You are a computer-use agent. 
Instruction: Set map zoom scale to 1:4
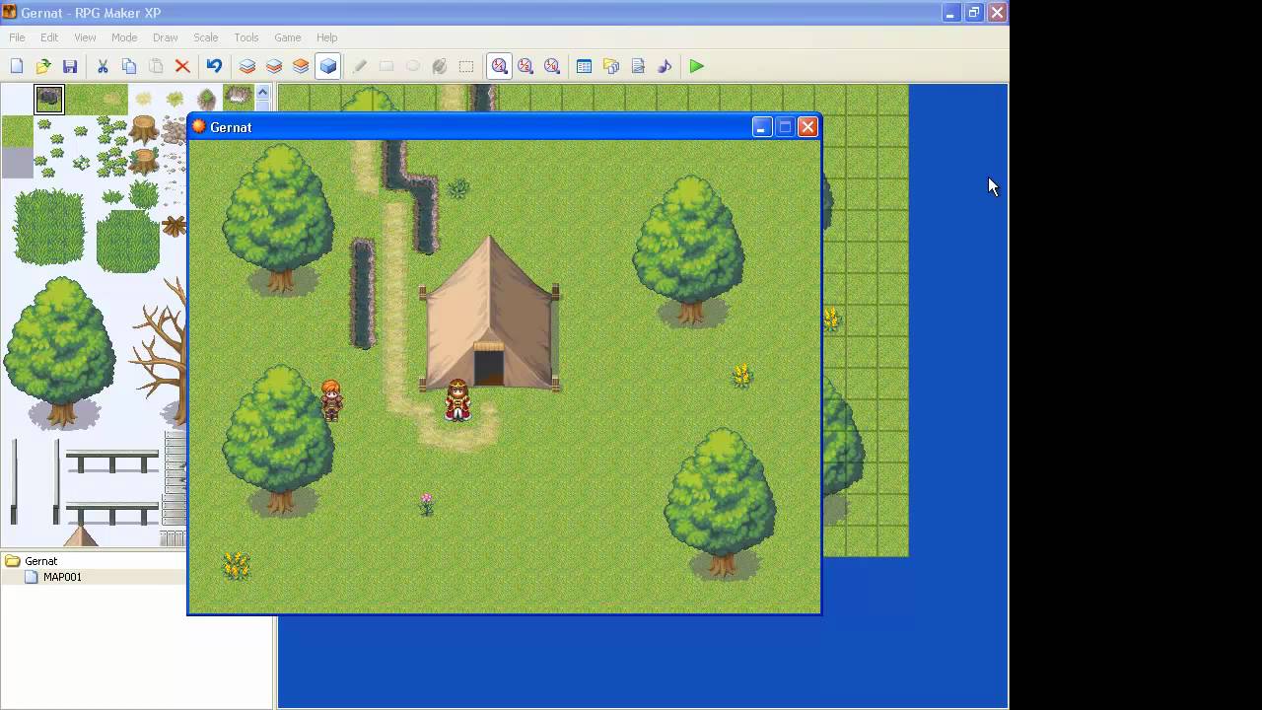(x=552, y=66)
